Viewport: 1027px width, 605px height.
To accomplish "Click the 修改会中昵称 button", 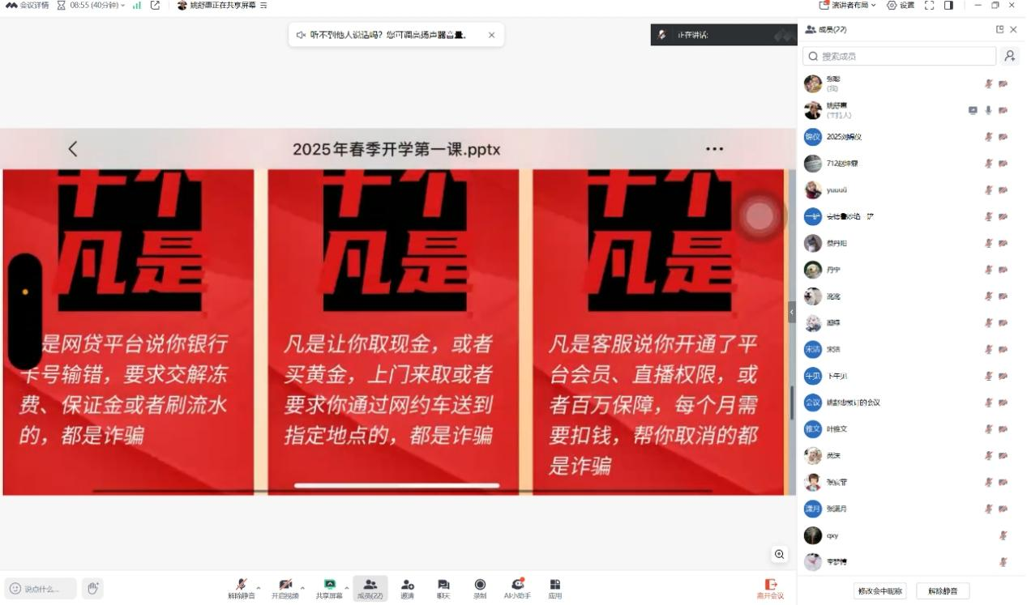I will point(879,591).
